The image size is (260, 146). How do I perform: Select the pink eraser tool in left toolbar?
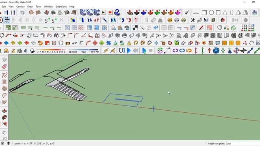tap(4, 67)
